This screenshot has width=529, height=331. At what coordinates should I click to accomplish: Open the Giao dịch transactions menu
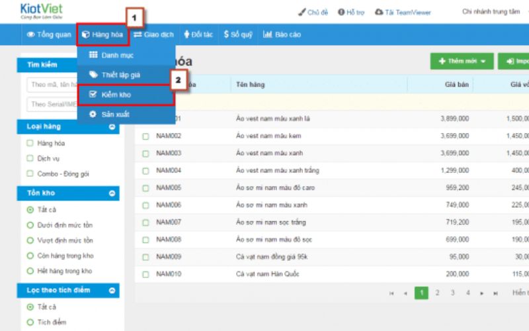point(153,34)
